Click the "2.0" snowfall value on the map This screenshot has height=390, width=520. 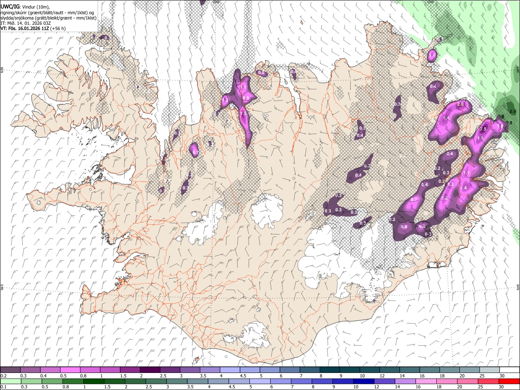460,104
